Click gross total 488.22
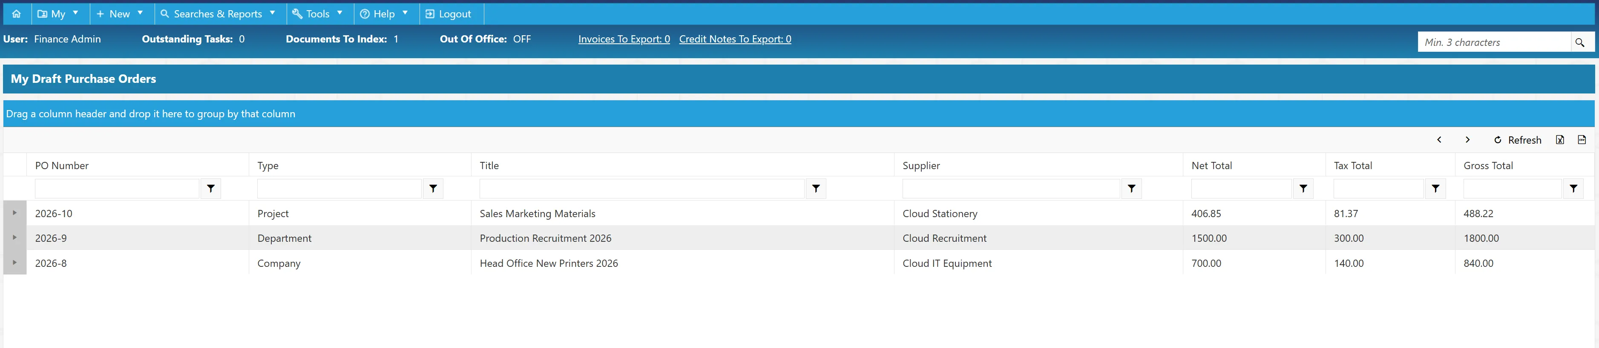Viewport: 1599px width, 348px height. [1478, 214]
